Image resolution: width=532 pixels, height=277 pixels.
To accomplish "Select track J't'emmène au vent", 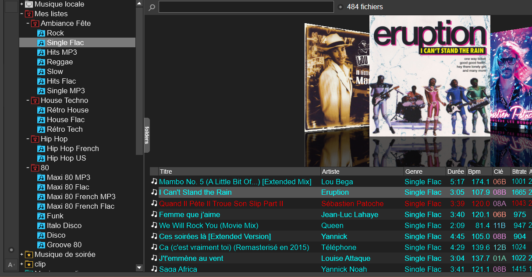I will pos(191,258).
